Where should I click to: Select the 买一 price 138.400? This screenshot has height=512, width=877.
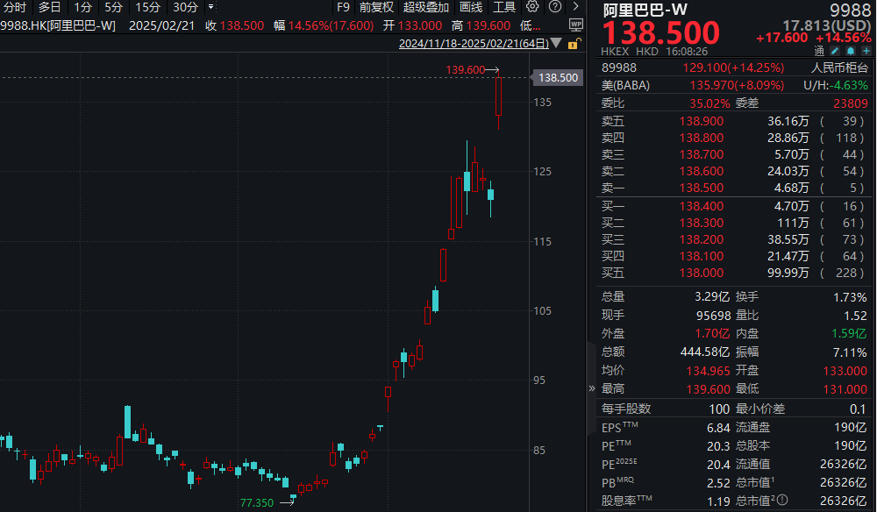click(702, 206)
